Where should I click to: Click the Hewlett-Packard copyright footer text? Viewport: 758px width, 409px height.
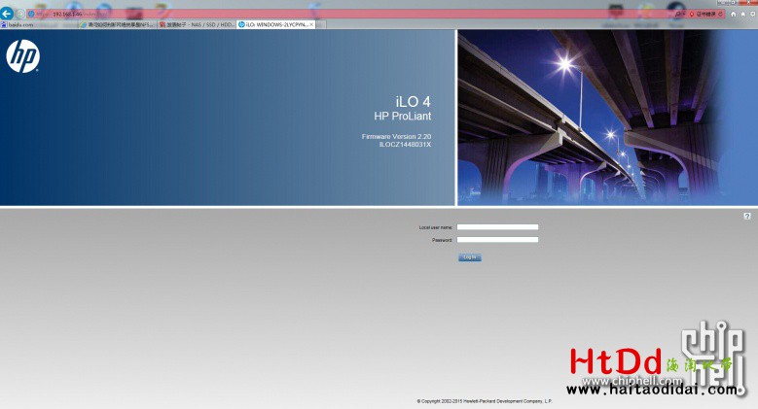pyautogui.click(x=485, y=401)
